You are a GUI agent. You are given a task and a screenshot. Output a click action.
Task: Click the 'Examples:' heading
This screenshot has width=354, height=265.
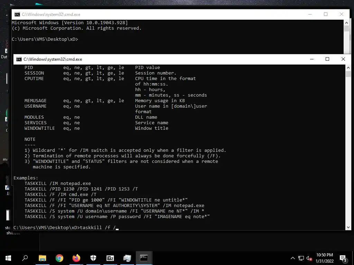tap(26, 178)
